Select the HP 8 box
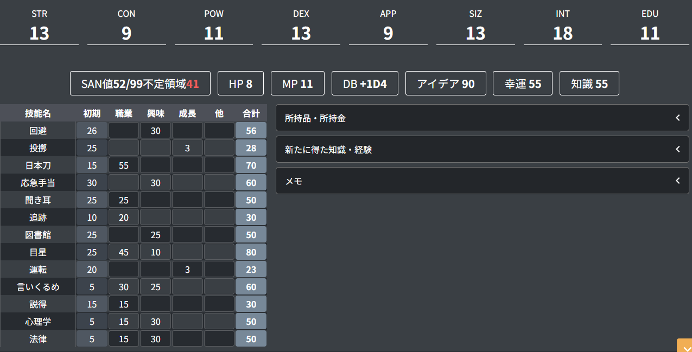The image size is (692, 352). pos(240,84)
